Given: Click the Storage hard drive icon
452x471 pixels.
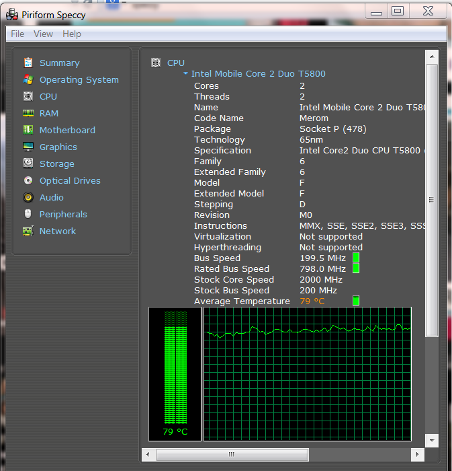Looking at the screenshot, I should pos(28,164).
